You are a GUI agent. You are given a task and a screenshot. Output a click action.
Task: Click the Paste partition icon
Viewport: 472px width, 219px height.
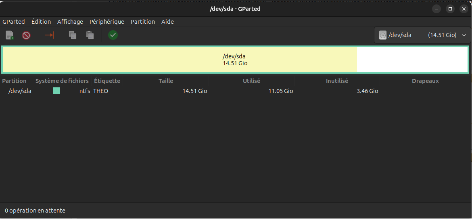tap(90, 35)
